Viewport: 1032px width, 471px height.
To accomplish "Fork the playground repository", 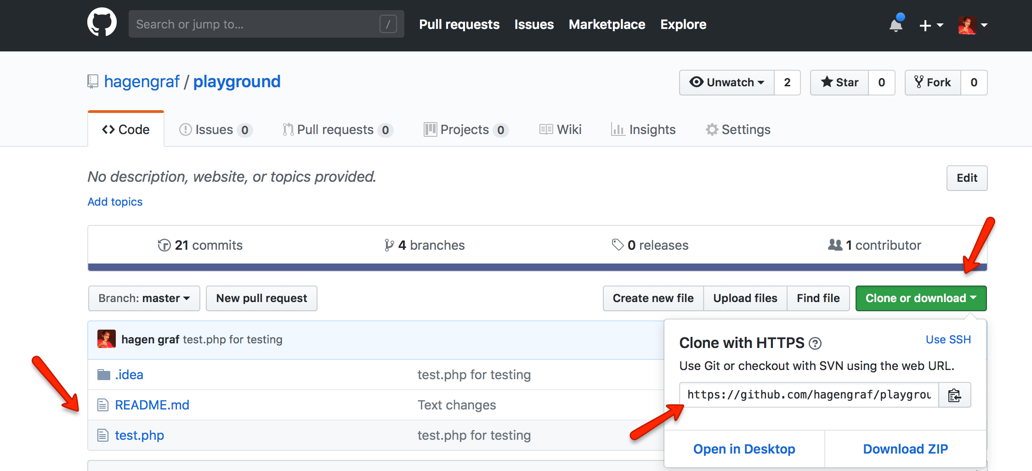I will click(x=933, y=83).
